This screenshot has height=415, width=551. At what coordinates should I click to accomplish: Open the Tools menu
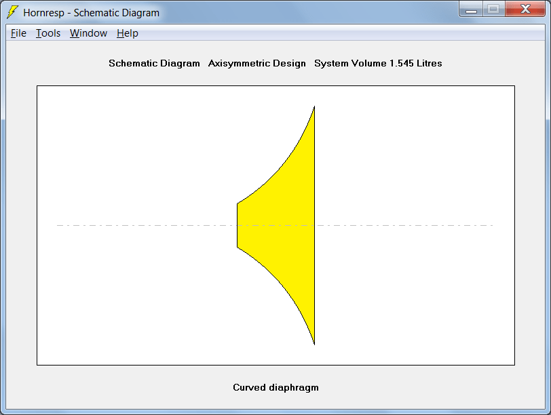coord(48,33)
